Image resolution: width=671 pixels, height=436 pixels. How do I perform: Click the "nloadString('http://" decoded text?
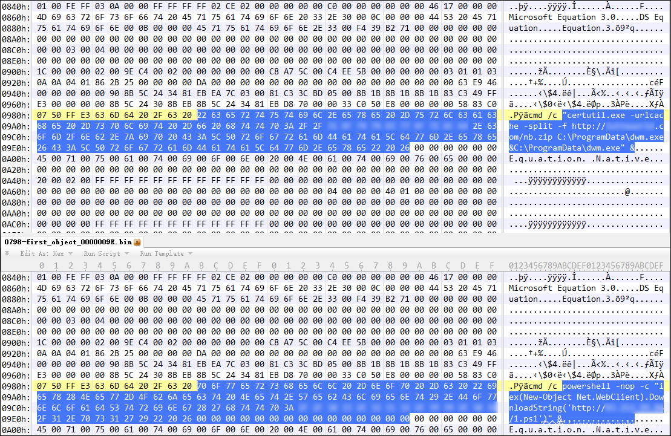(557, 408)
